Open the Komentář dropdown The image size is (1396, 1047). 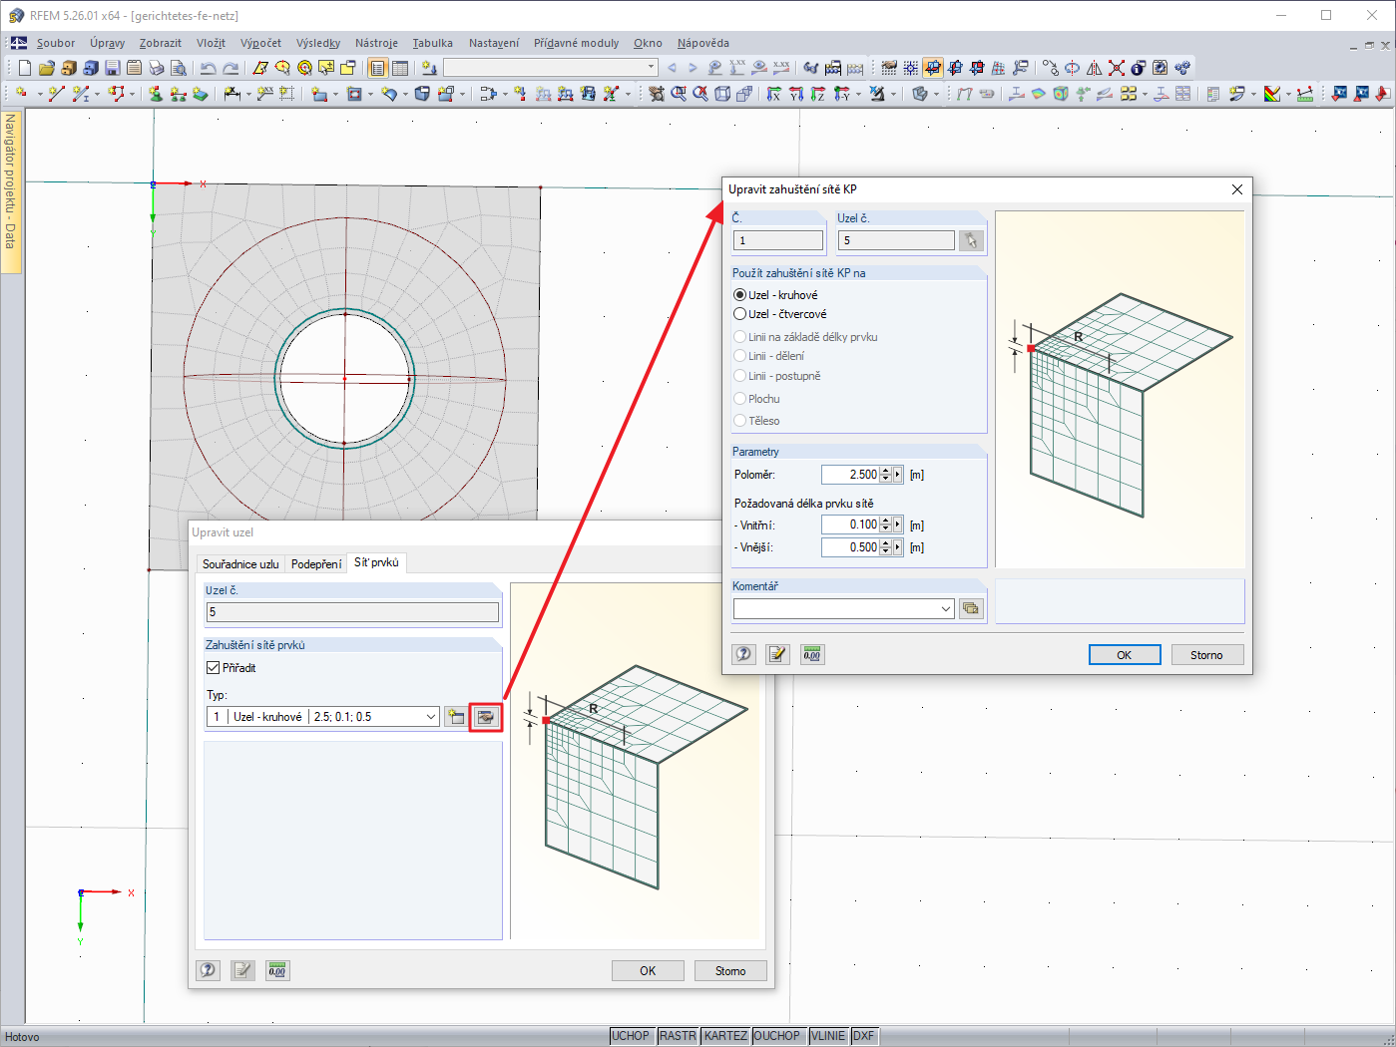pyautogui.click(x=946, y=608)
